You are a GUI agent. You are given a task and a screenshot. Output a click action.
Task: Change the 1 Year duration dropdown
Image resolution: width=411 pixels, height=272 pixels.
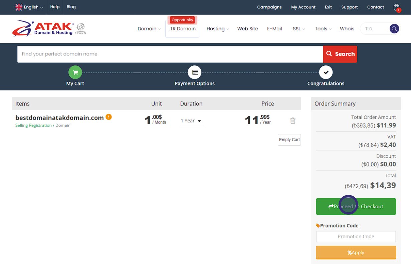(191, 121)
